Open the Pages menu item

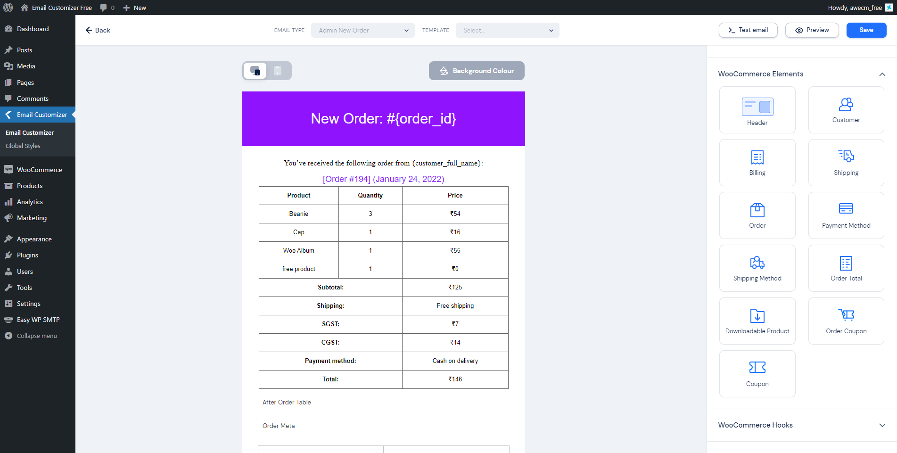(x=38, y=82)
